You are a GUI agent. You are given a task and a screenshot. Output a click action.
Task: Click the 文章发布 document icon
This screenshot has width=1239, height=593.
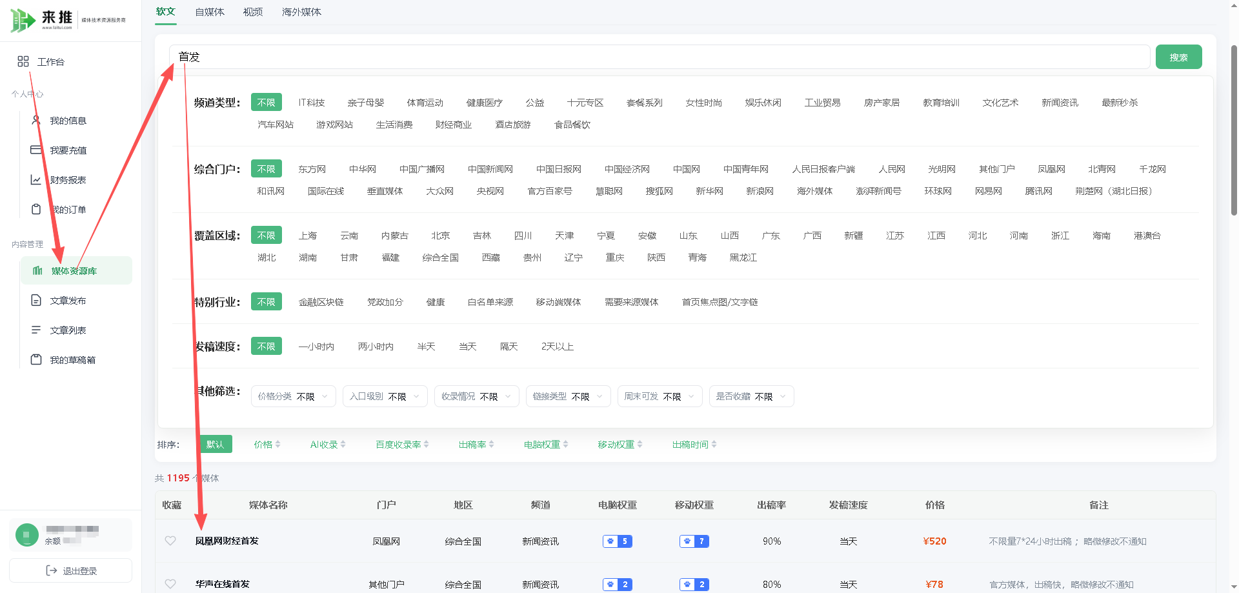pos(36,300)
